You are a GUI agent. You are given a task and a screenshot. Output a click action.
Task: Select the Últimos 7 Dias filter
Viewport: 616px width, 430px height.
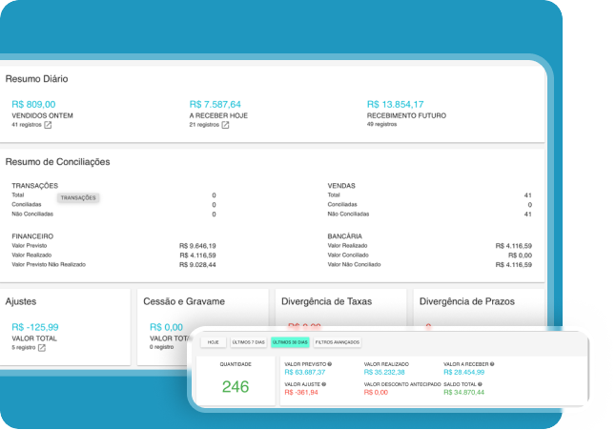249,341
